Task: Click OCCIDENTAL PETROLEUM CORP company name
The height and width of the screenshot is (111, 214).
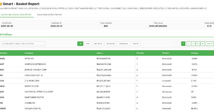Action: (x=39, y=92)
